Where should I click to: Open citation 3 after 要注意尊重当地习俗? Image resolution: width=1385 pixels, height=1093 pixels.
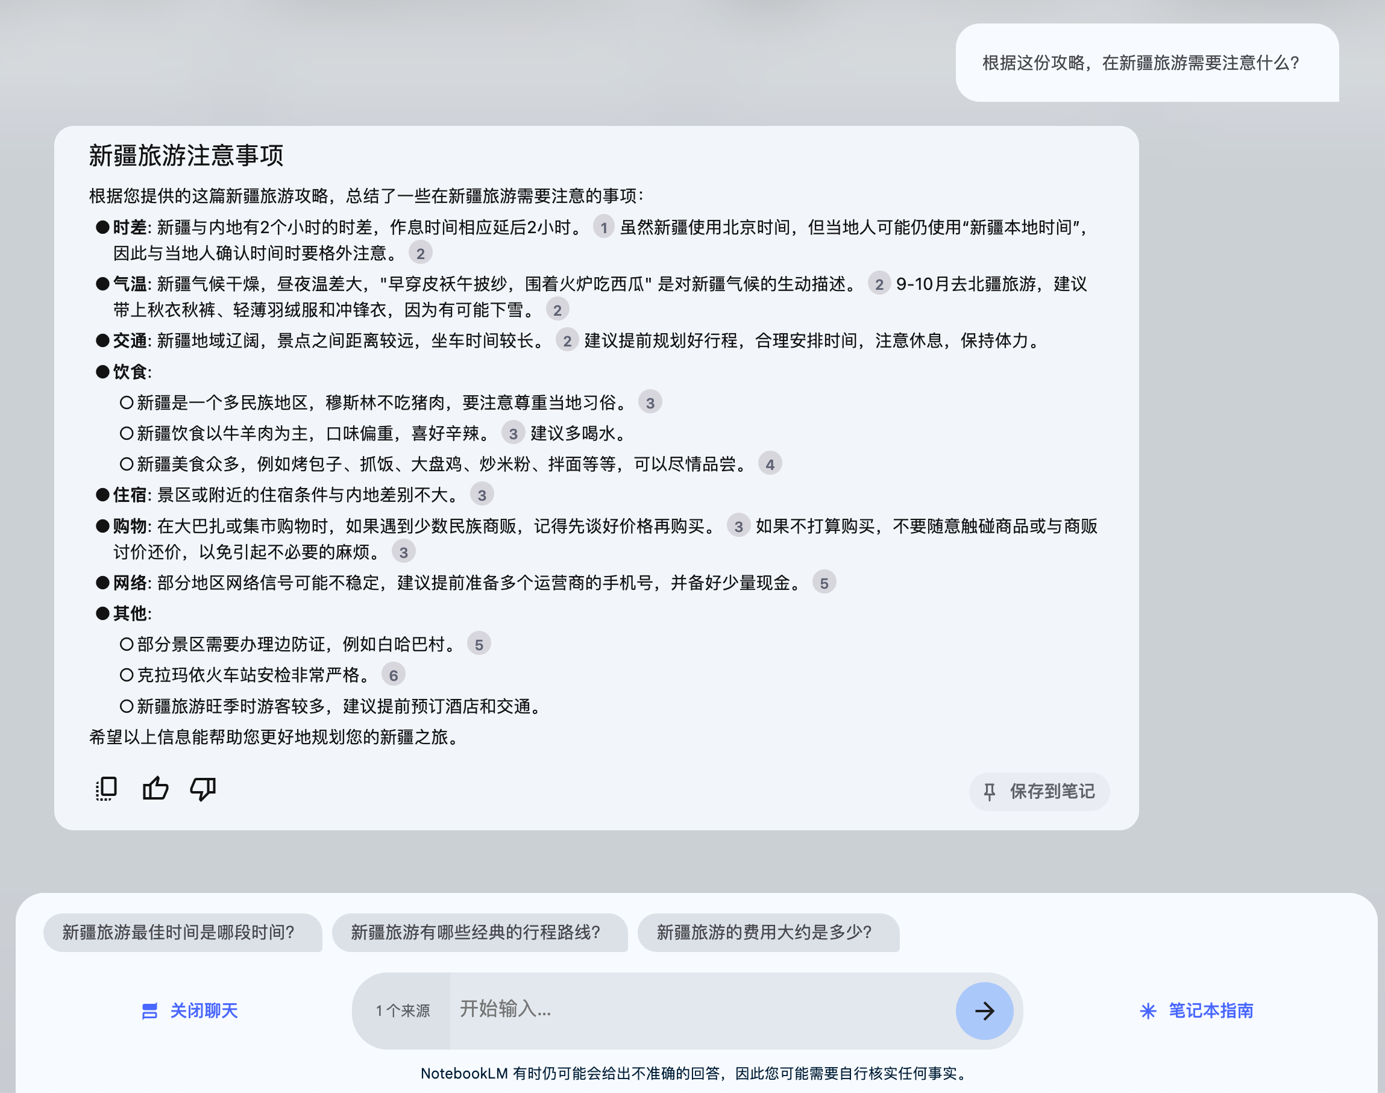650,402
